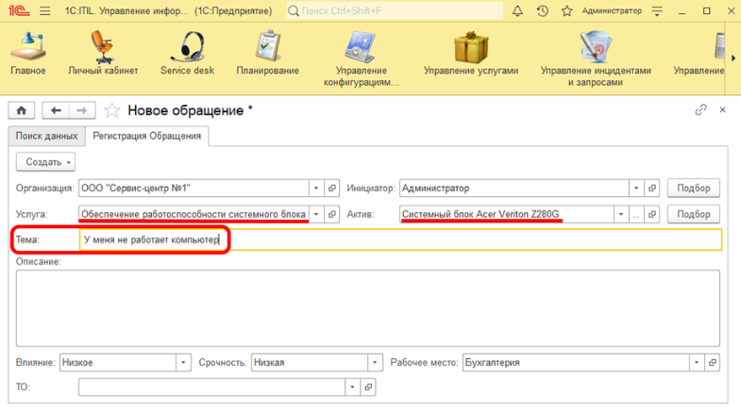This screenshot has width=741, height=411.
Task: Click Подбор button next to Инициатор
Action: pos(694,188)
